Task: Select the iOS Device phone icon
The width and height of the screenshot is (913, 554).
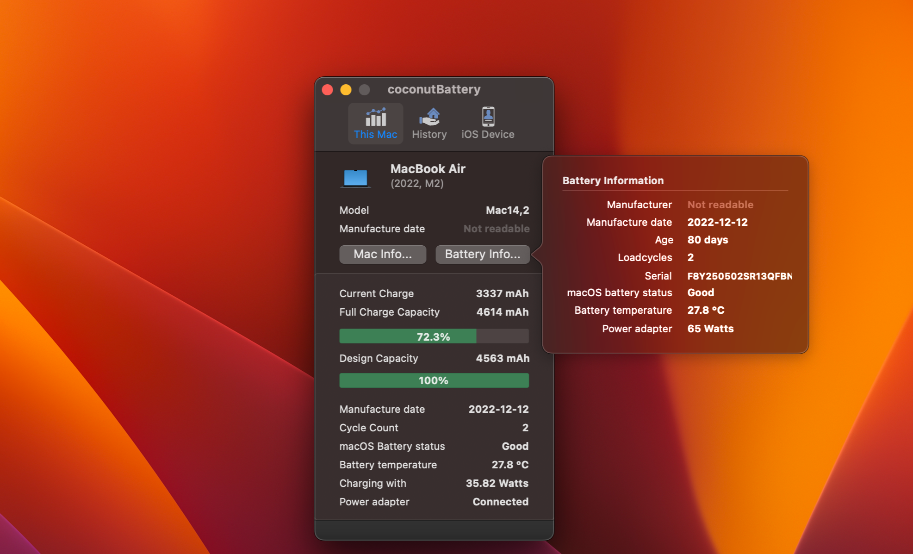Action: point(488,117)
